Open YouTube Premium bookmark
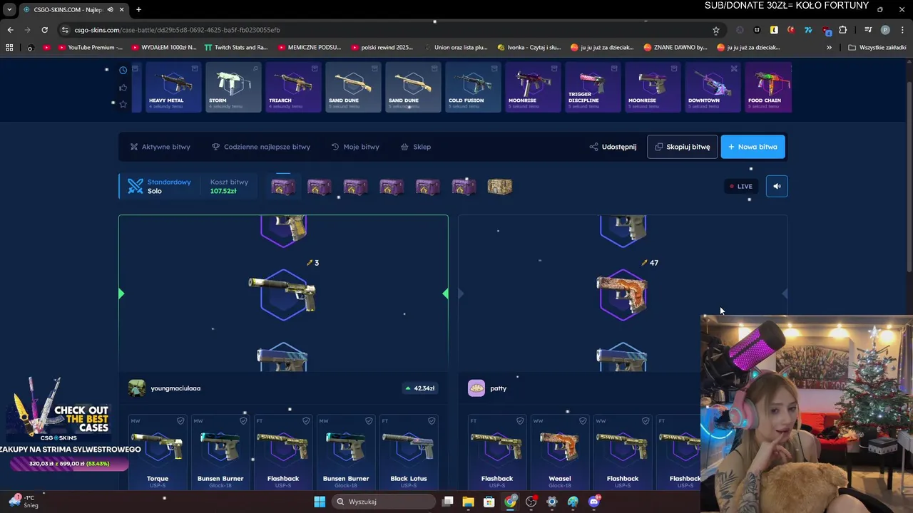This screenshot has height=513, width=913. point(88,48)
